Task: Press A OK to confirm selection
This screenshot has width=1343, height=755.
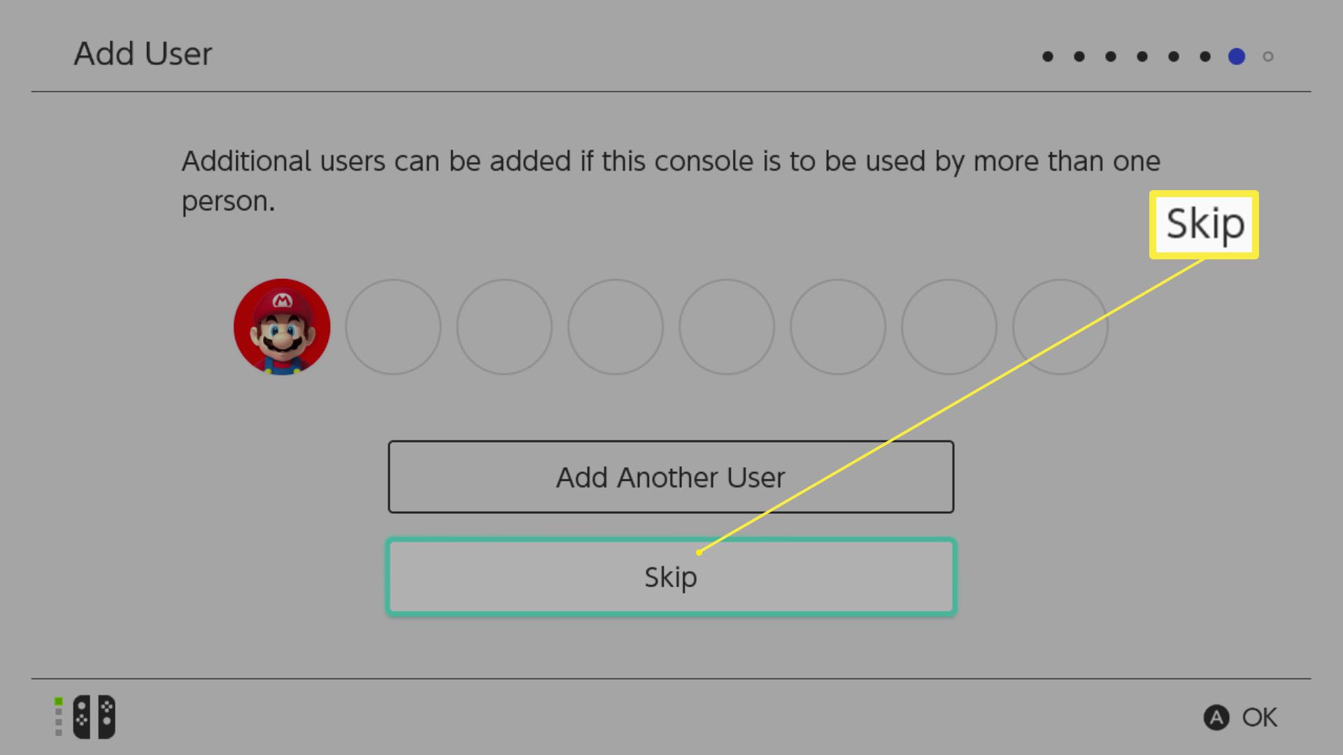Action: (x=1239, y=717)
